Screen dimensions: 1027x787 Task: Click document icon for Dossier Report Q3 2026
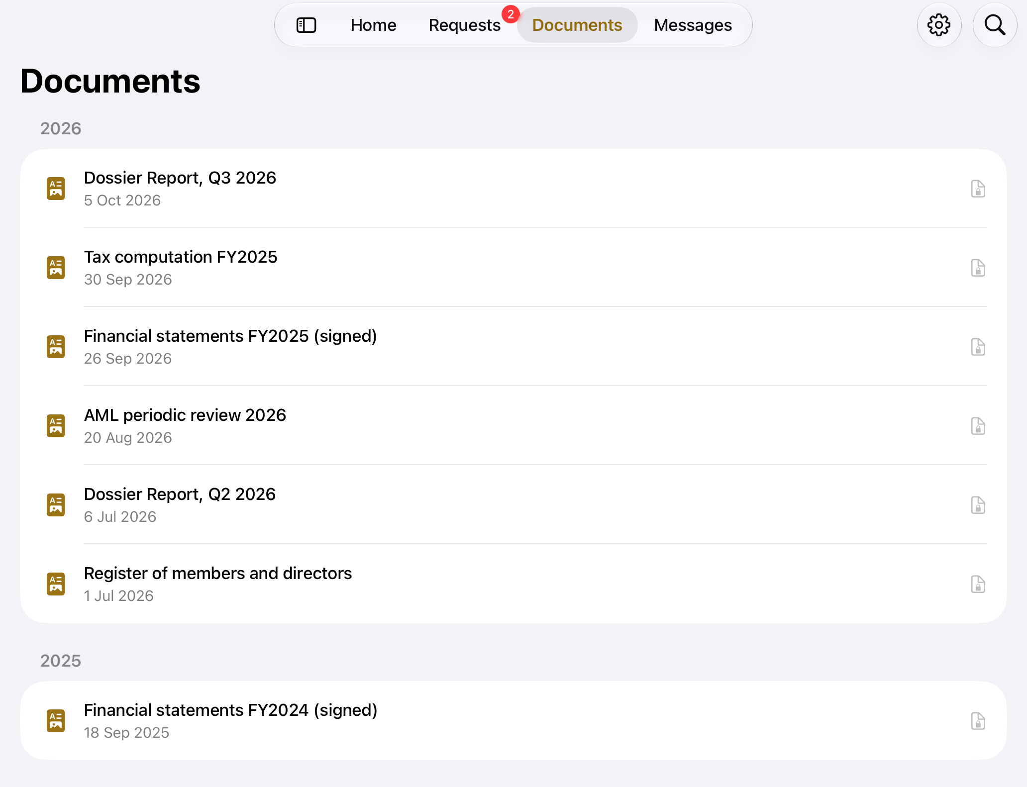pyautogui.click(x=56, y=189)
